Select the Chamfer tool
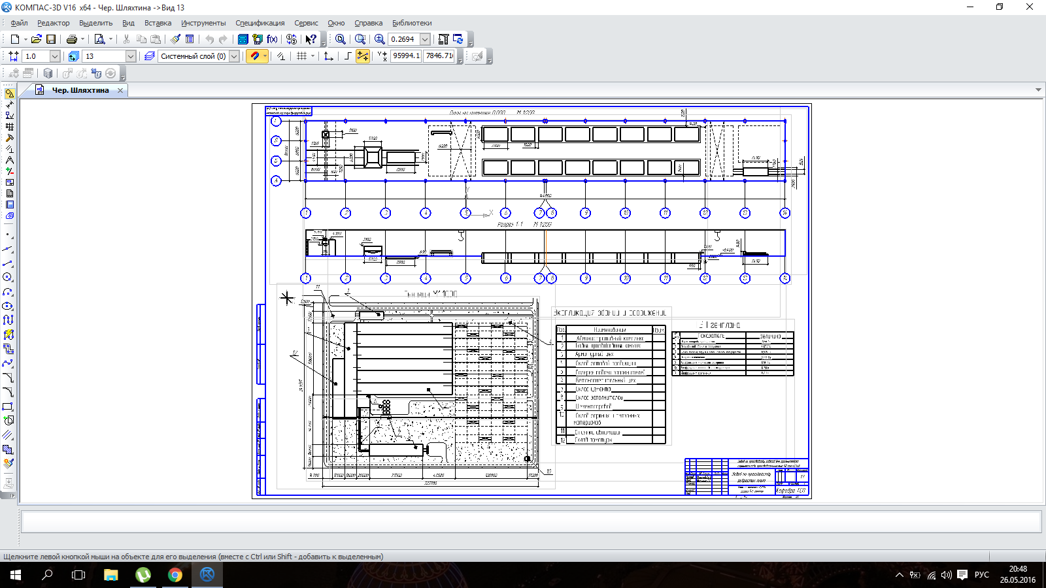 pyautogui.click(x=8, y=378)
